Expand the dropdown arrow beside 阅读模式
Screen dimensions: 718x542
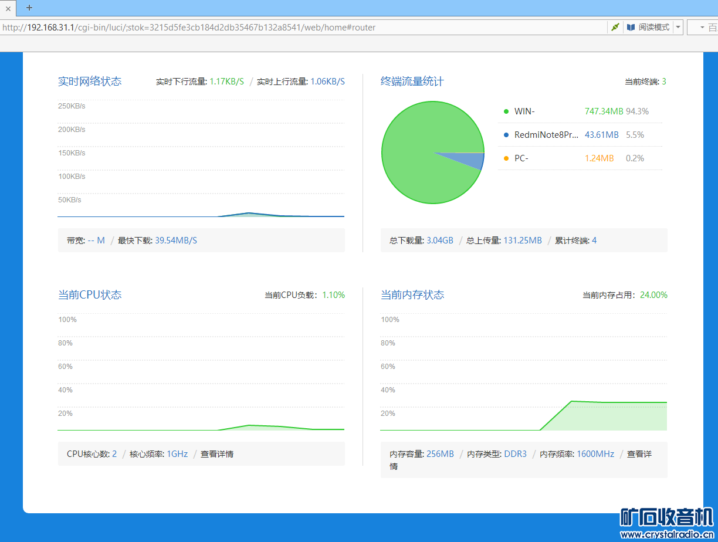pos(678,27)
